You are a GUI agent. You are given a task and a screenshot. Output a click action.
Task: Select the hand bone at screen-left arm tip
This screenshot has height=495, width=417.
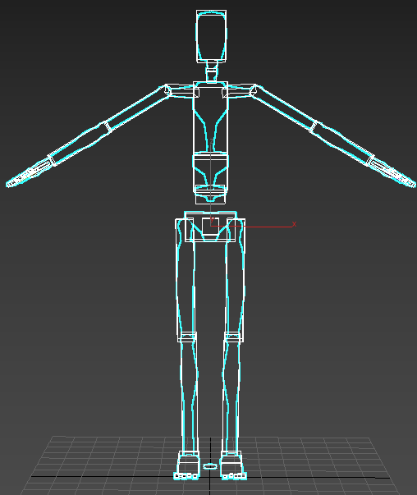click(x=29, y=173)
